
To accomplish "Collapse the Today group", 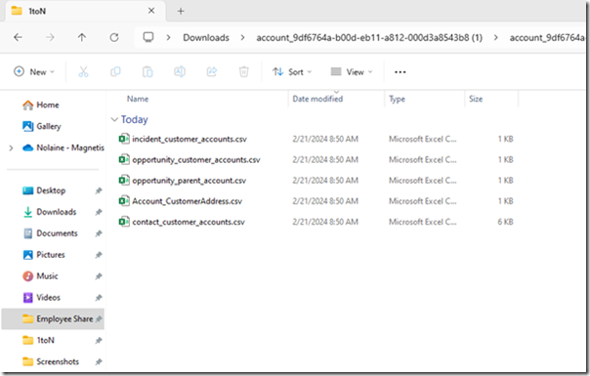I will click(114, 119).
